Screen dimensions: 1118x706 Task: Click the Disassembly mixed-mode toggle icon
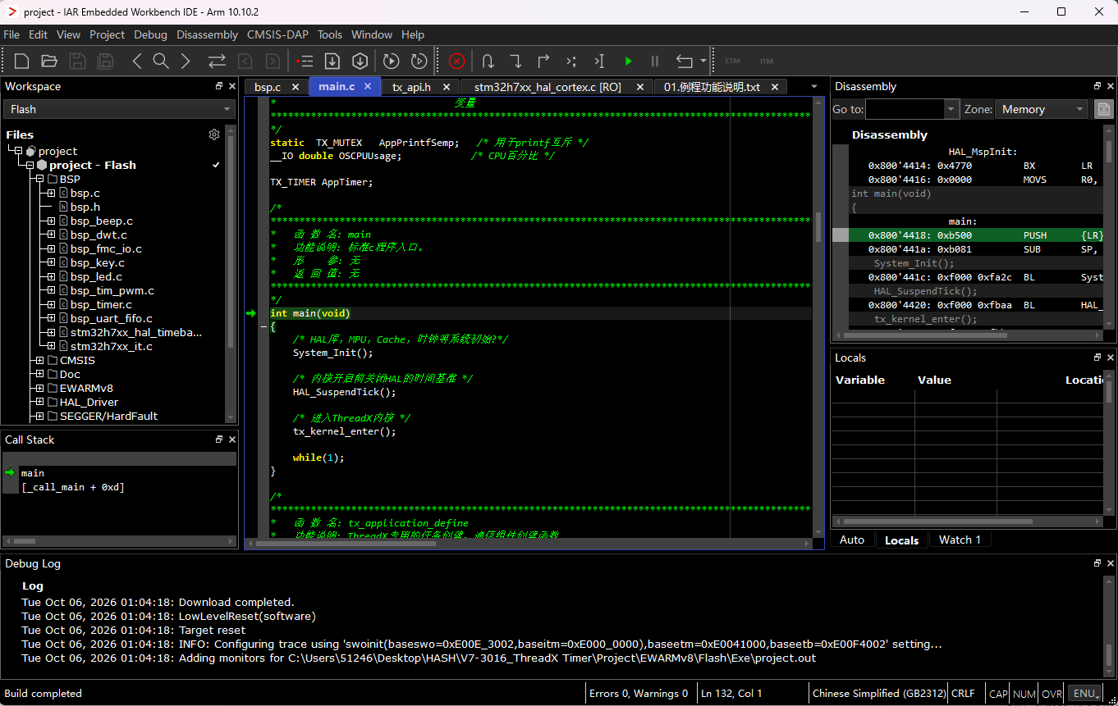(1104, 109)
